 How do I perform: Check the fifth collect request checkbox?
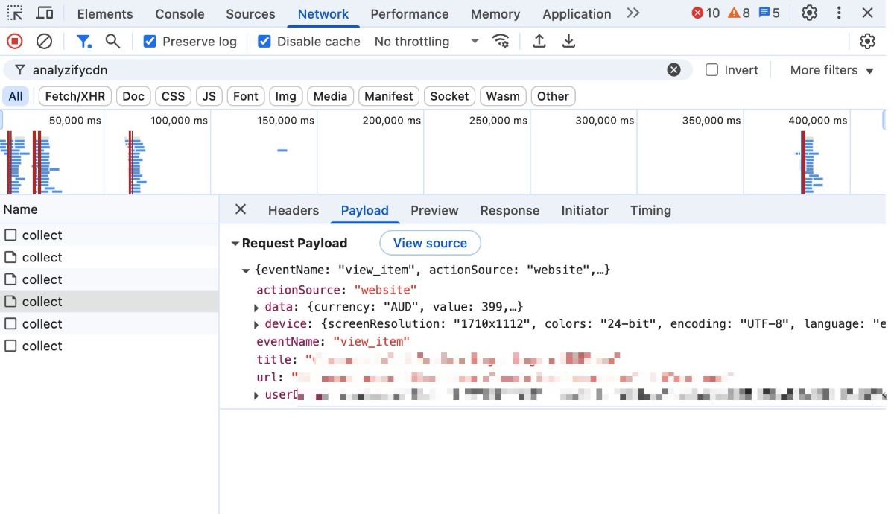coord(10,323)
